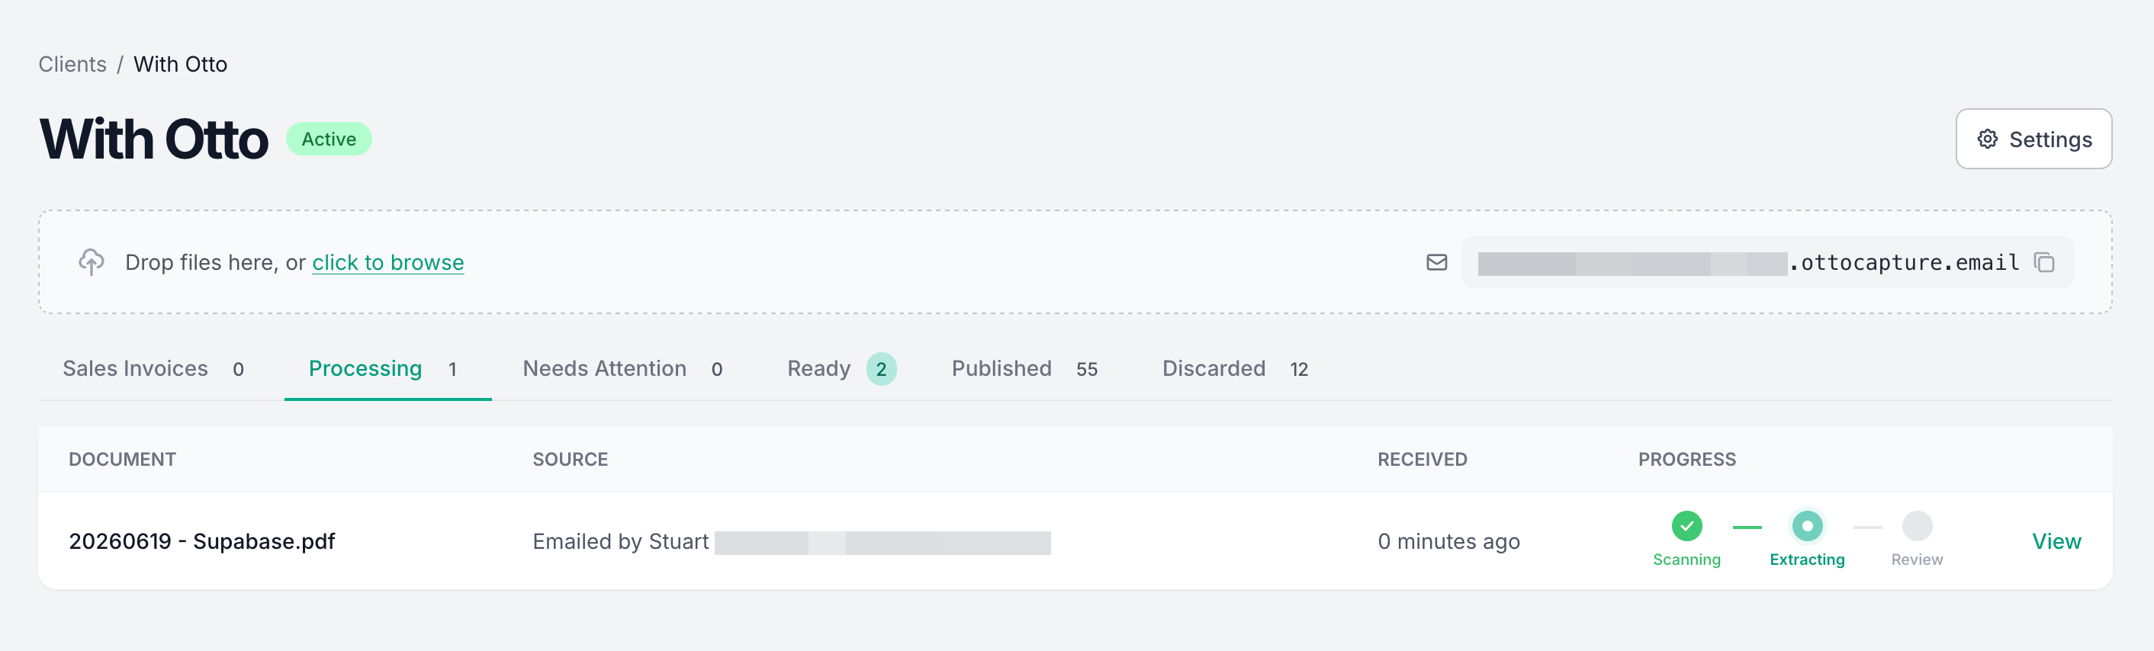The width and height of the screenshot is (2154, 651).
Task: Click the With Otto page heading
Action: click(x=154, y=139)
